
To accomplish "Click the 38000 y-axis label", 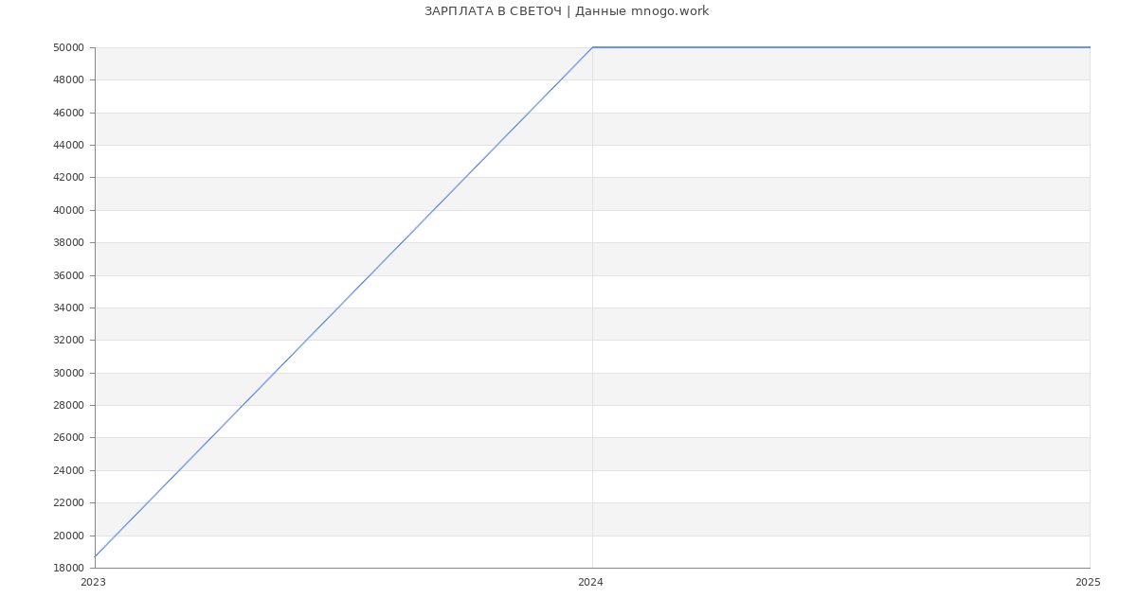I will (x=68, y=243).
